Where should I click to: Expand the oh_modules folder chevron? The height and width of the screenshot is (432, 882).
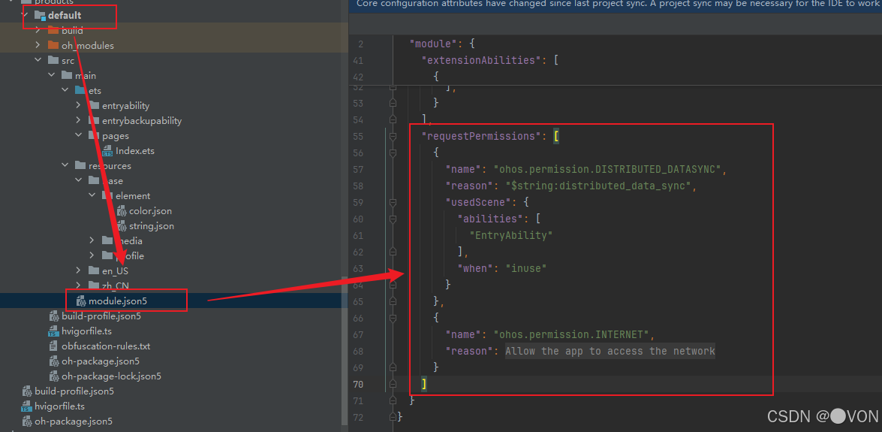pyautogui.click(x=38, y=46)
